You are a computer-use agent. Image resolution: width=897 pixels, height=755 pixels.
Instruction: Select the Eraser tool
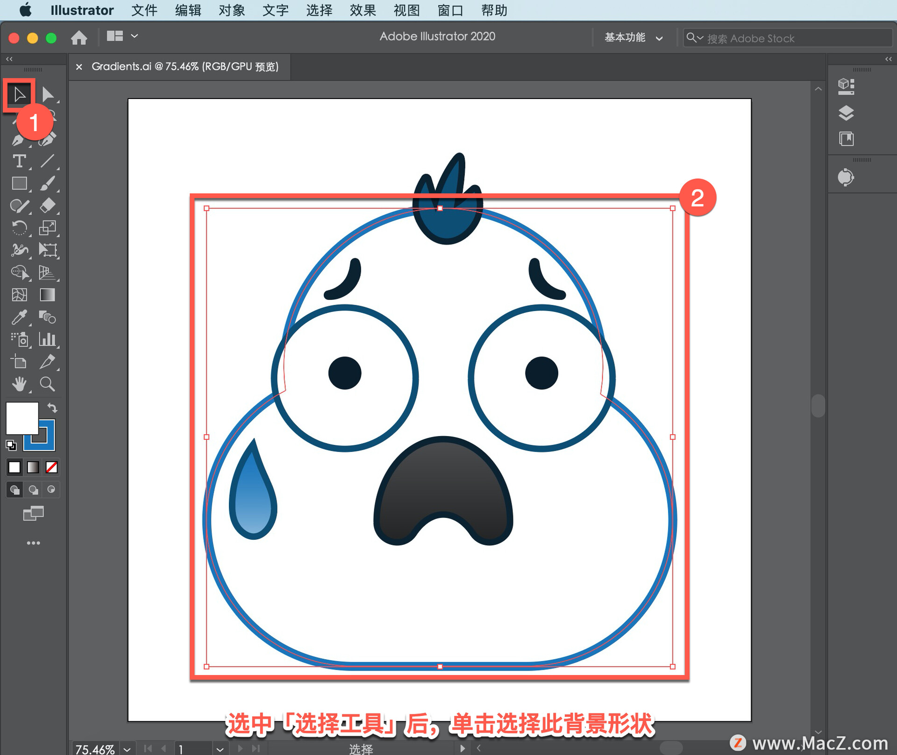47,205
